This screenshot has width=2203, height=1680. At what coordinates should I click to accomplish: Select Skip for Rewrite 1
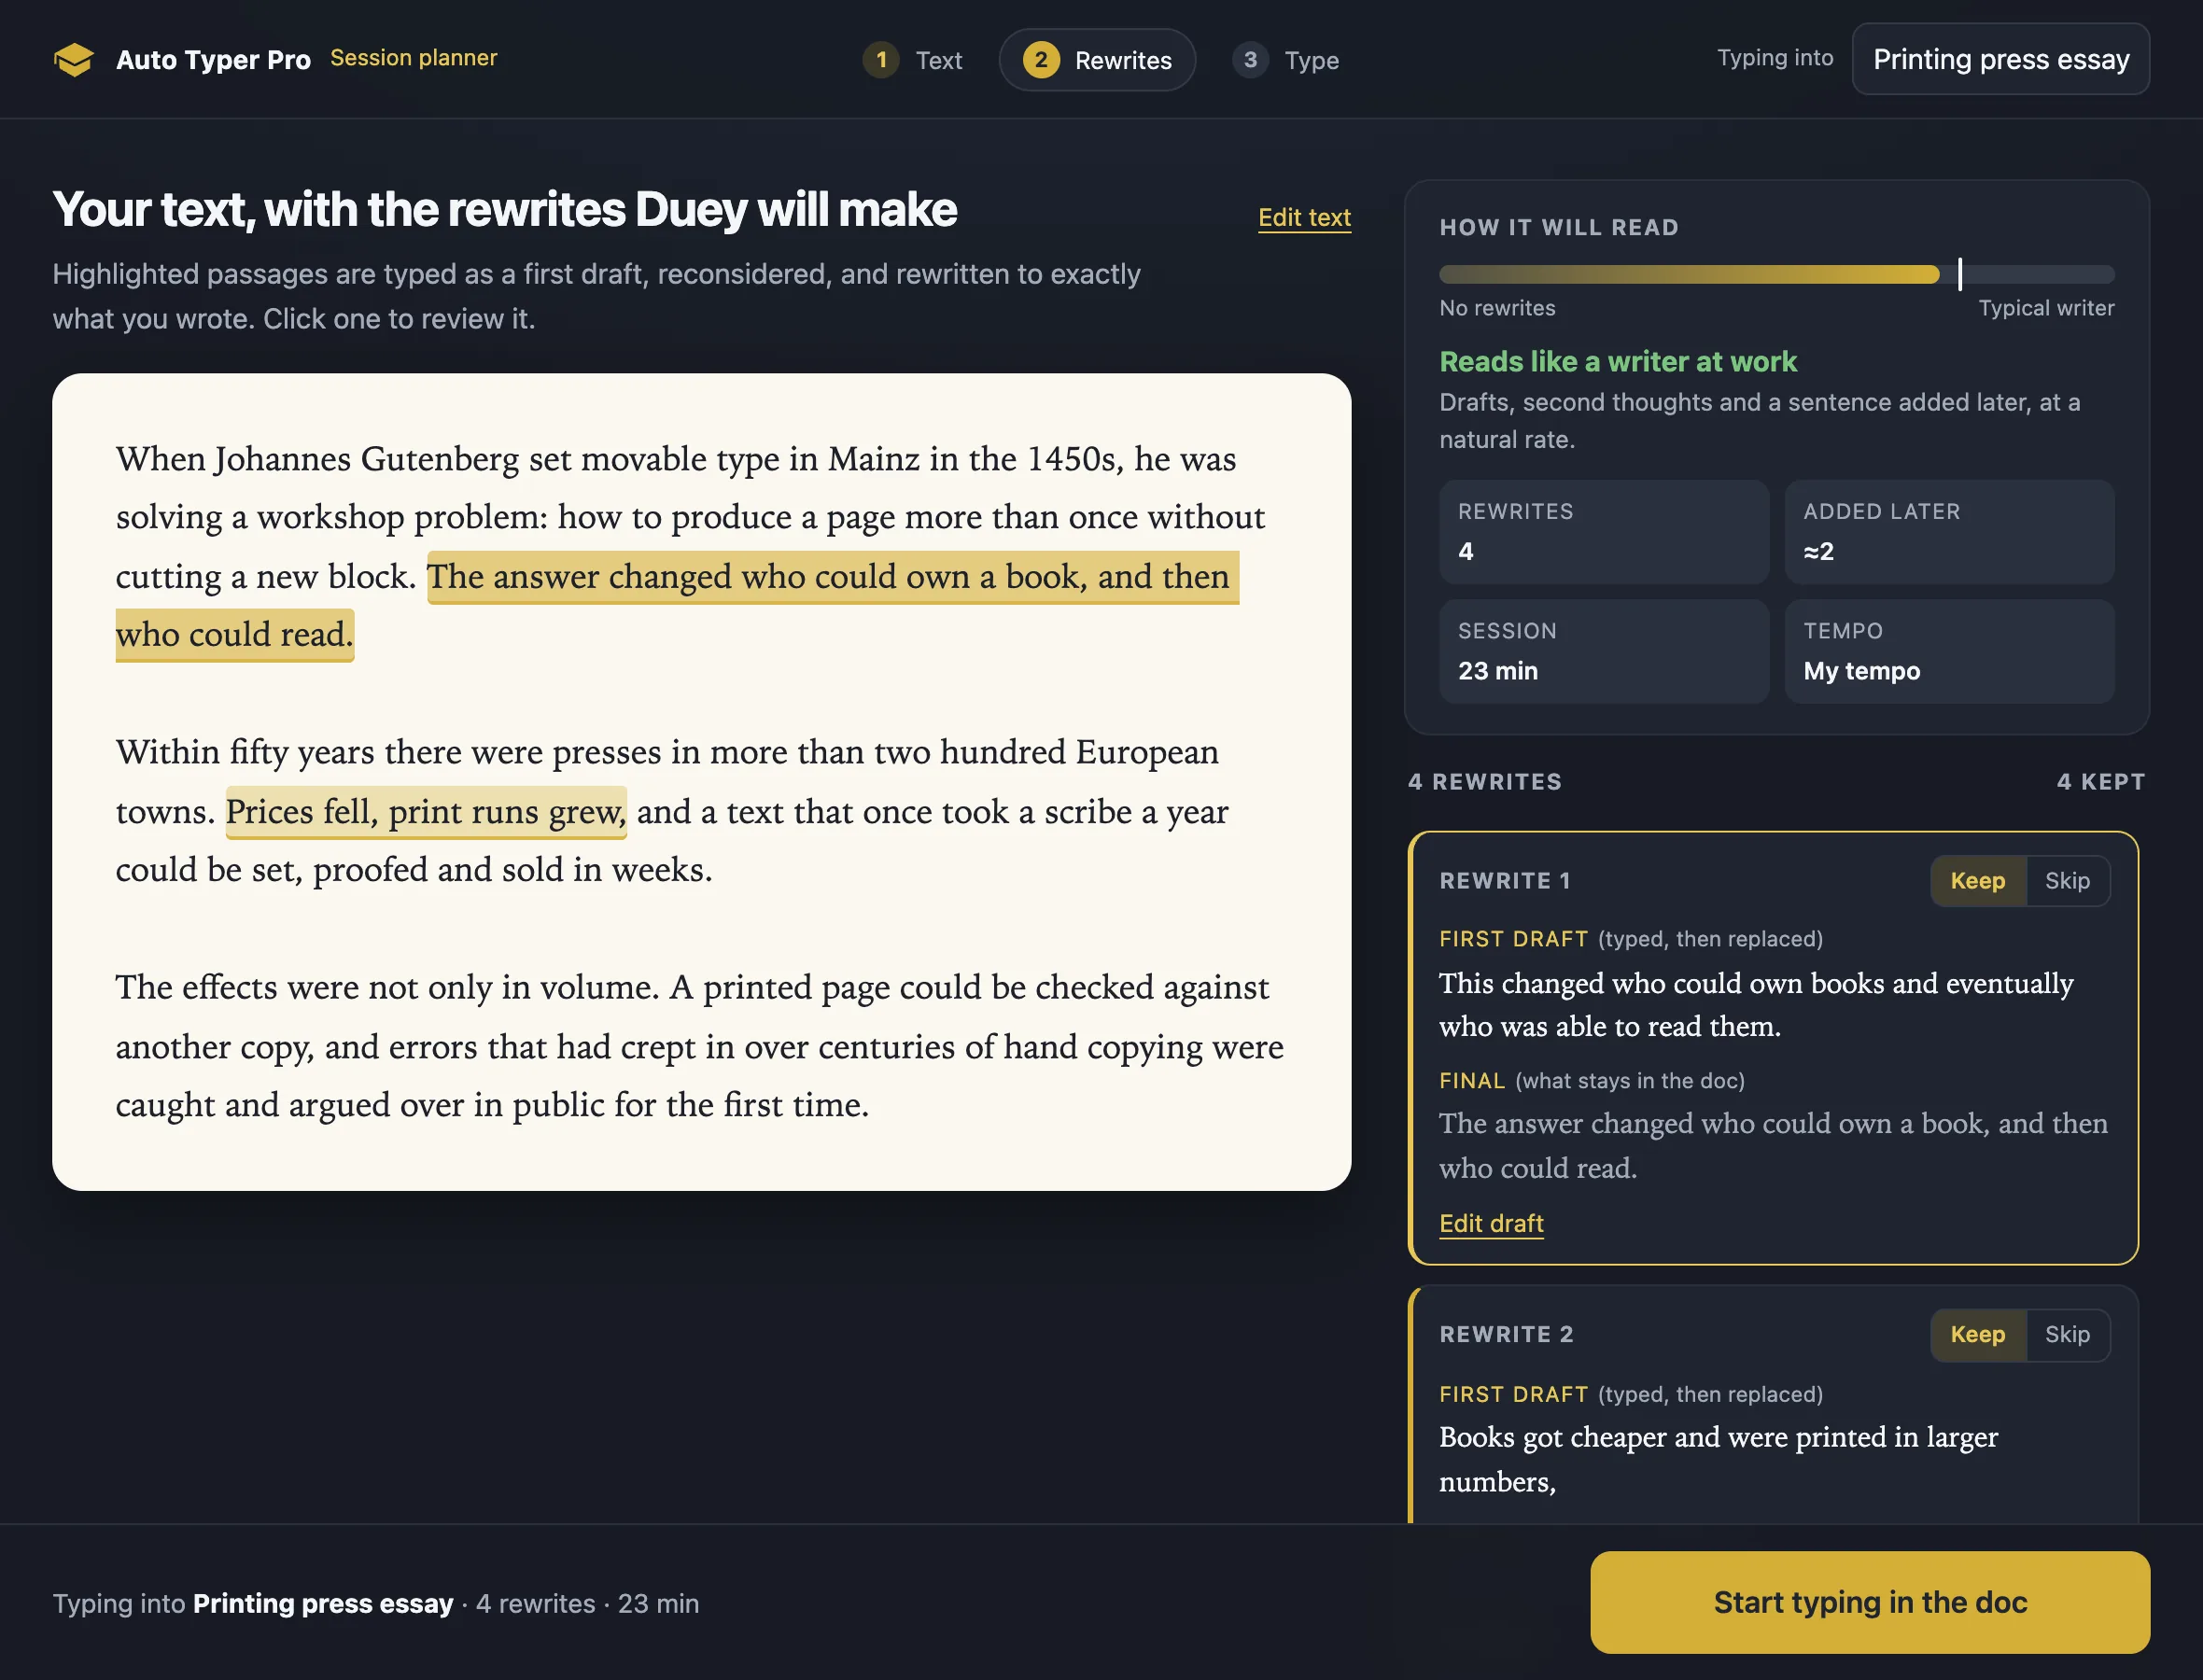click(2067, 880)
